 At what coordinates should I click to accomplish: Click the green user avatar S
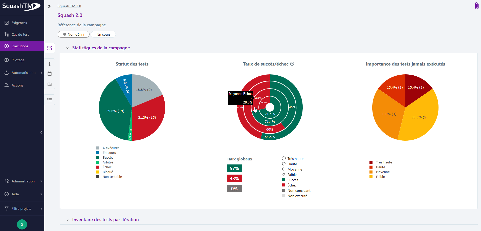click(22, 224)
